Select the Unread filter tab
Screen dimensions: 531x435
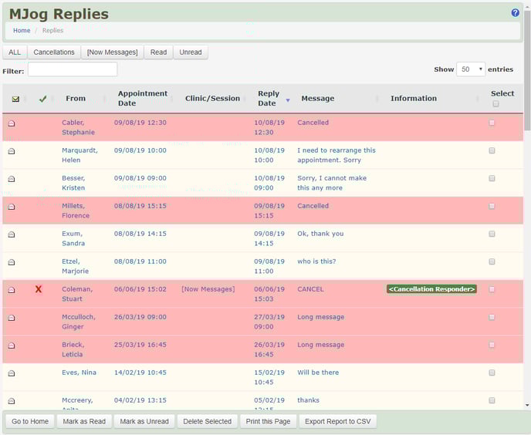click(x=191, y=52)
